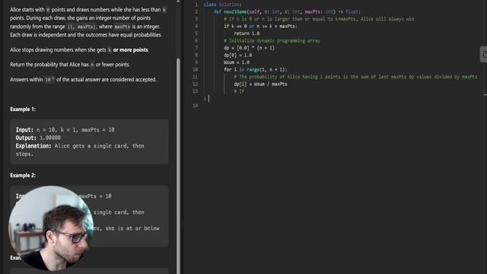Click 'Output: 1.00000' in Example 1
This screenshot has height=274, width=487.
[38, 138]
